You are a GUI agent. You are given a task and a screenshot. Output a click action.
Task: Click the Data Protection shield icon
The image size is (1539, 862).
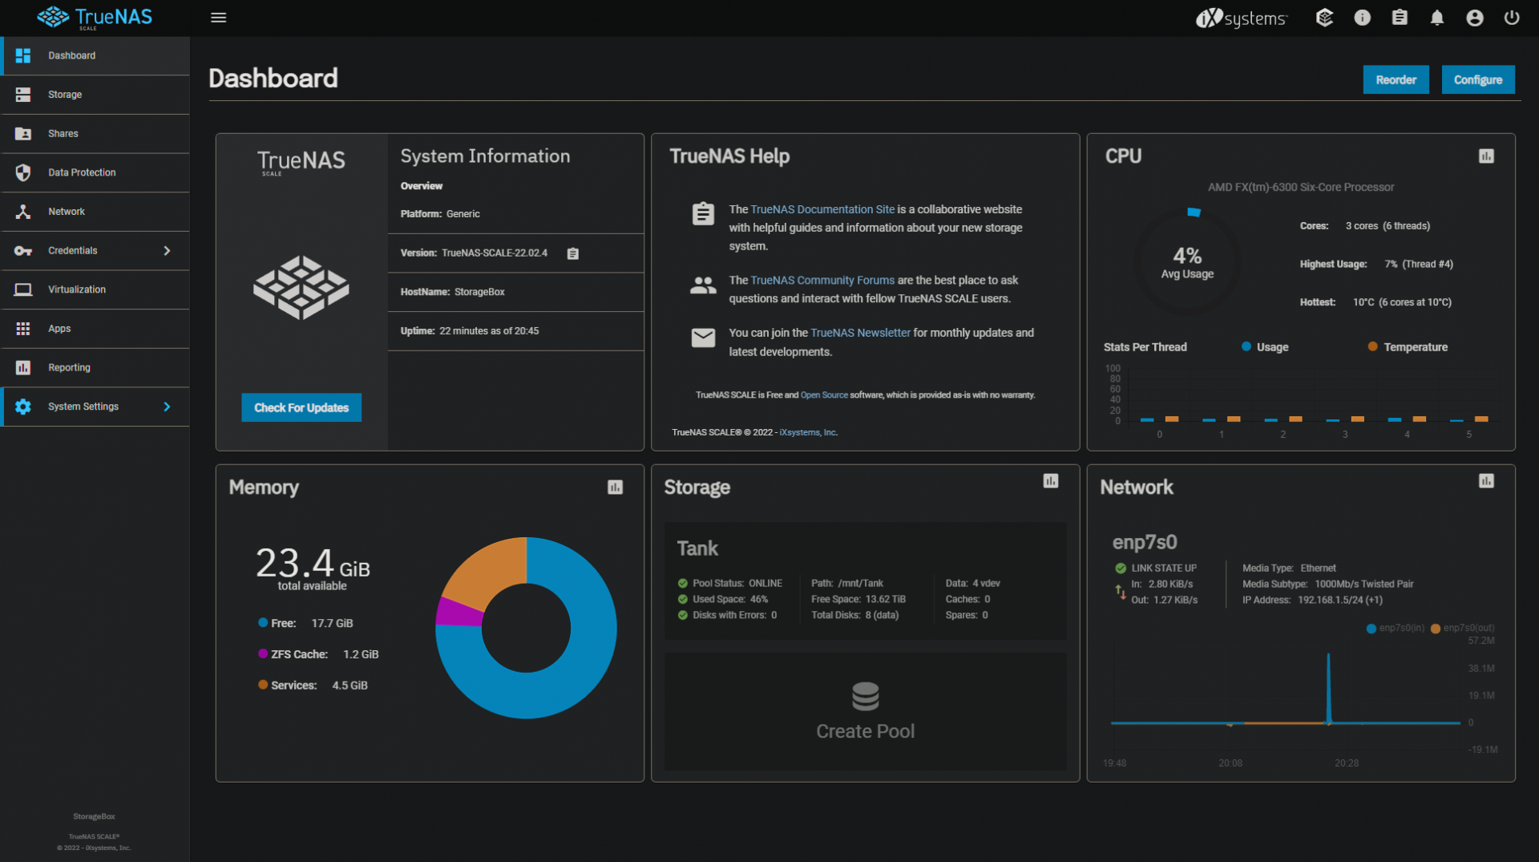23,172
